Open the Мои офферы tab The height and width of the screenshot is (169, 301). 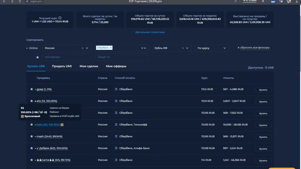click(116, 66)
